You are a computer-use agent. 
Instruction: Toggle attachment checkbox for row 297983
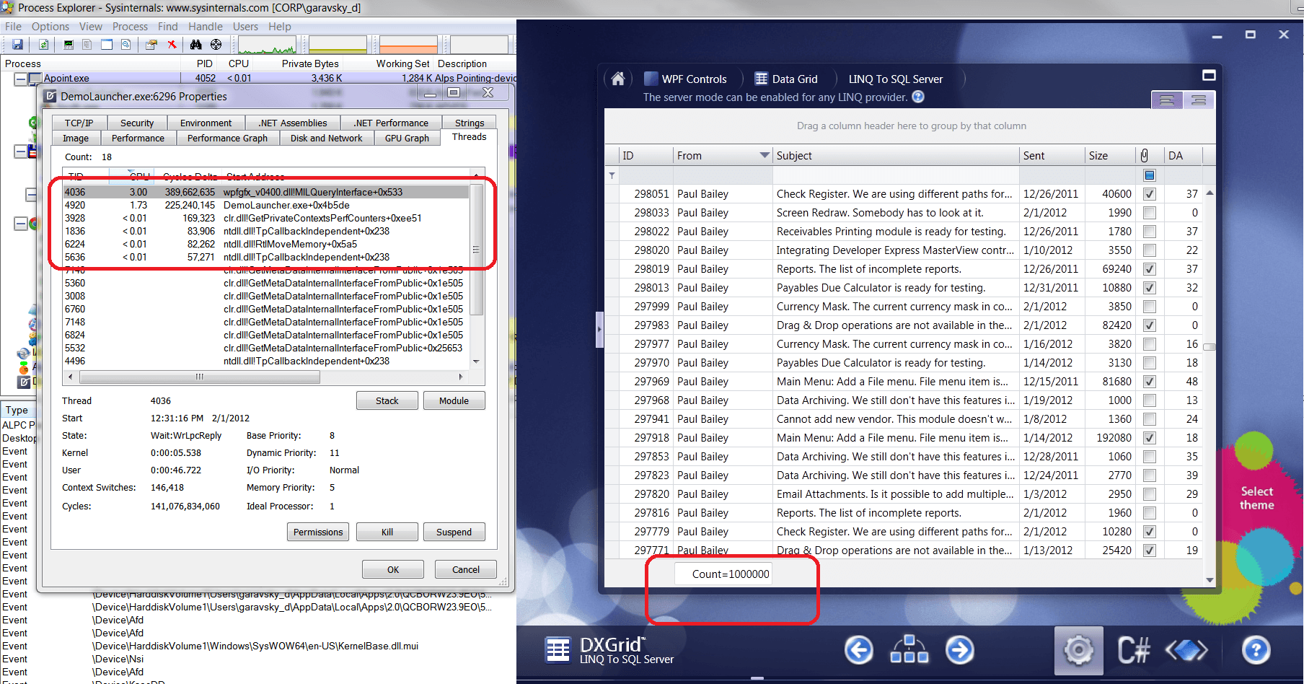point(1150,325)
